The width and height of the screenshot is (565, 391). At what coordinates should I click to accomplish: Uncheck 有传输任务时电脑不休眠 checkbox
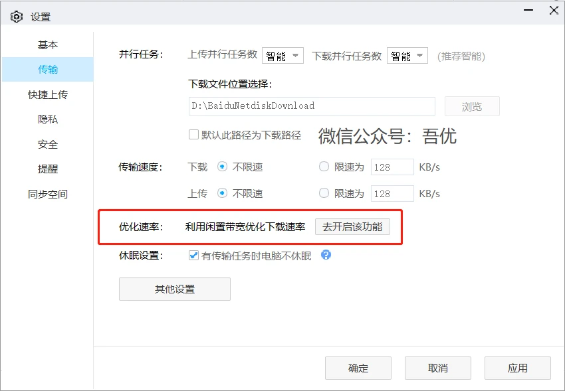[193, 256]
